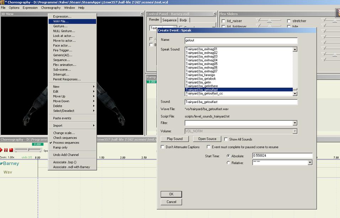This screenshot has width=340, height=218.
Task: Select Trainyard.ba_getinthere in the sound list
Action: click(x=239, y=86)
